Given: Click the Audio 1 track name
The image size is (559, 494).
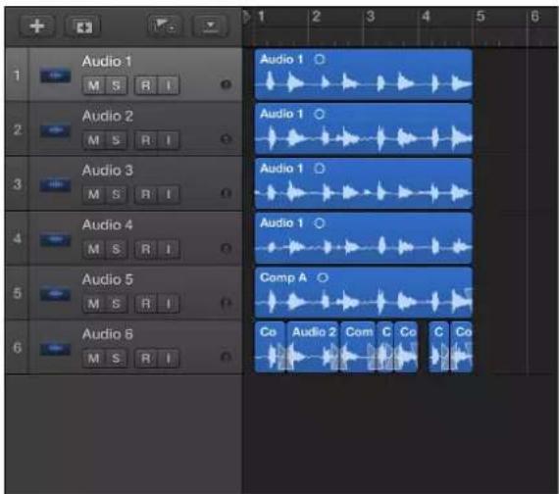Looking at the screenshot, I should [107, 62].
